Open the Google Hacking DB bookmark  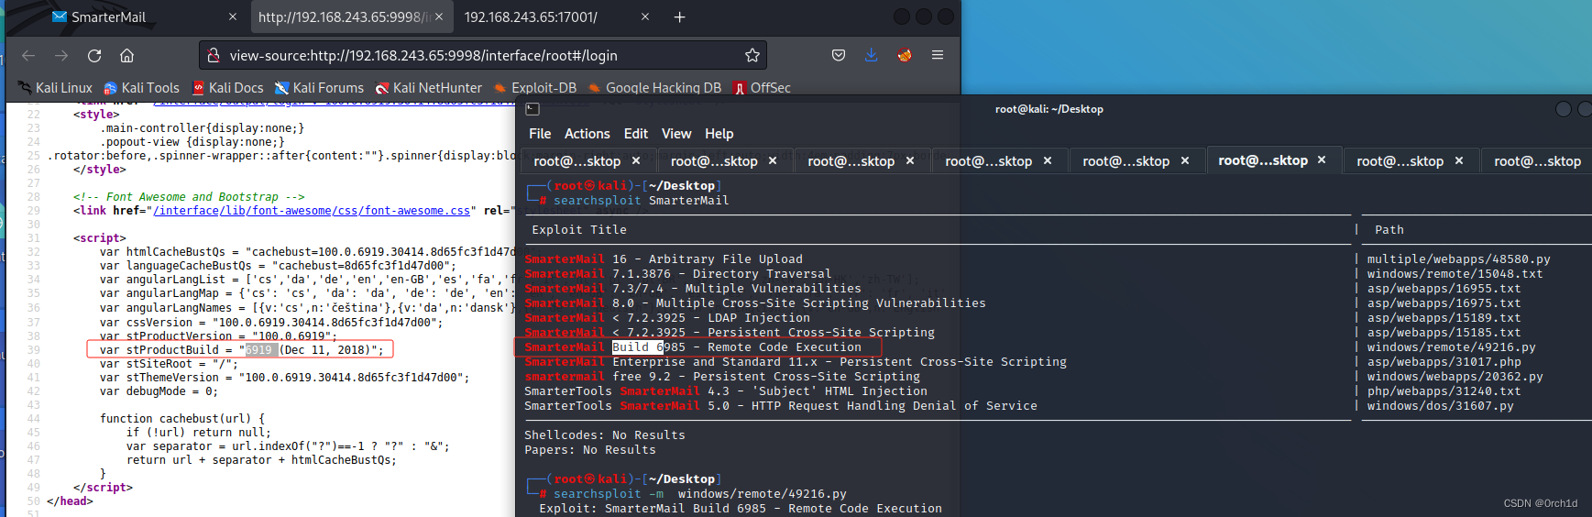(654, 88)
